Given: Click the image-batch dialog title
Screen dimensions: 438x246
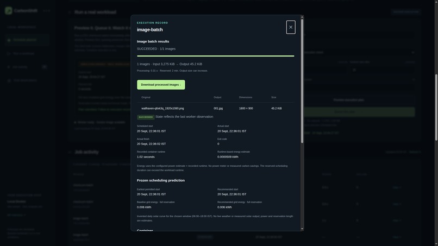Looking at the screenshot, I should coord(150,30).
